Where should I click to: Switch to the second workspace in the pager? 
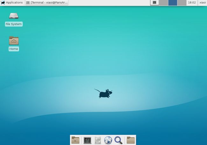coord(164,3)
